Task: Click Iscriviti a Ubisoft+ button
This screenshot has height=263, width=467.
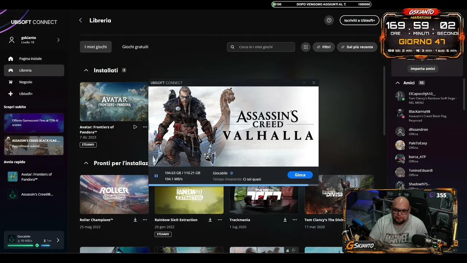Action: coord(359,20)
